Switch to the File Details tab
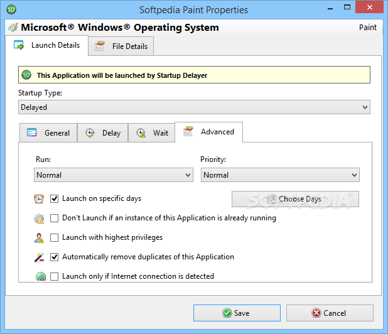 [x=121, y=46]
